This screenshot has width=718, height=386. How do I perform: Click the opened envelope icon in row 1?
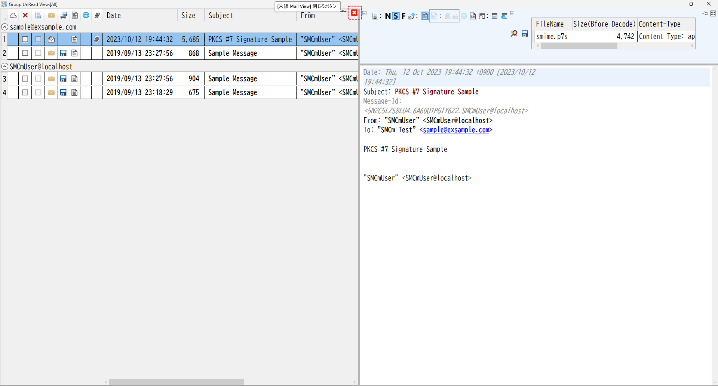[x=51, y=39]
